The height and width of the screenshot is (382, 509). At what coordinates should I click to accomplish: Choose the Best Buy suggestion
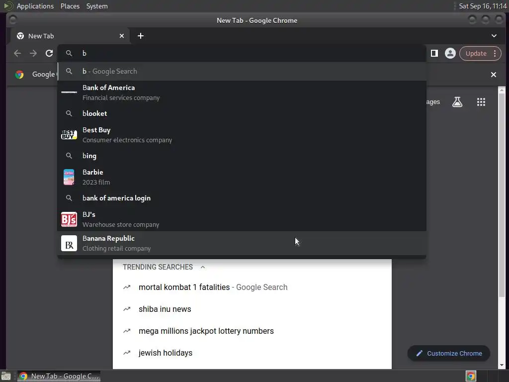click(x=242, y=134)
